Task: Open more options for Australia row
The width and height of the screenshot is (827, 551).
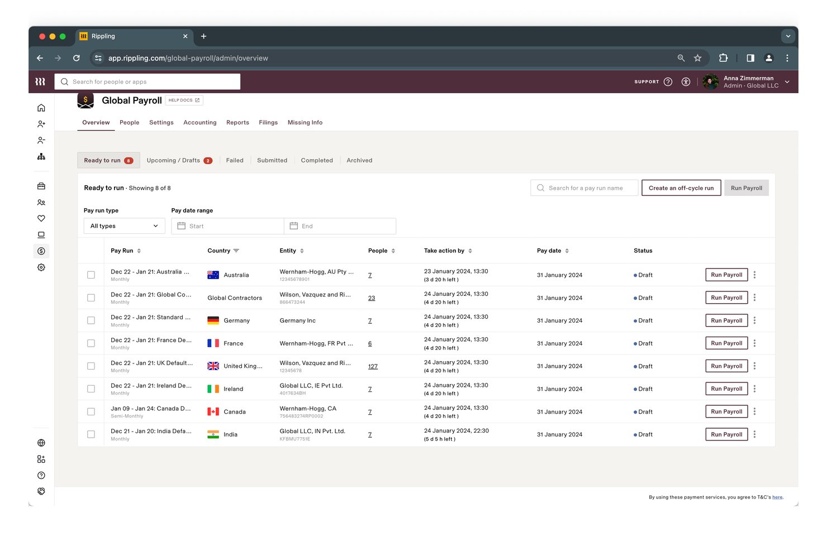Action: 754,275
